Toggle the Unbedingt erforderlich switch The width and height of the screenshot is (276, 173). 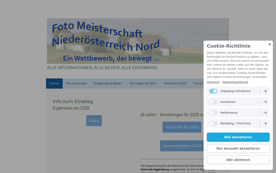pyautogui.click(x=213, y=91)
